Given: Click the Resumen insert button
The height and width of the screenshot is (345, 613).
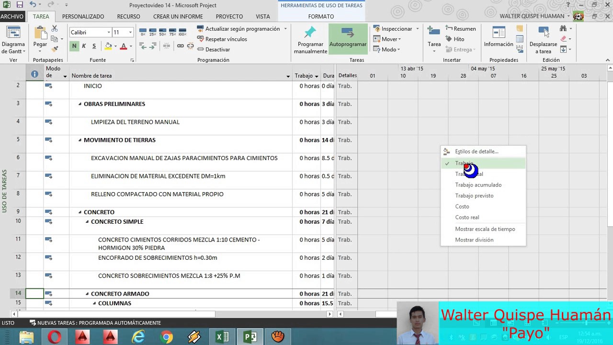Looking at the screenshot, I should coord(460,29).
